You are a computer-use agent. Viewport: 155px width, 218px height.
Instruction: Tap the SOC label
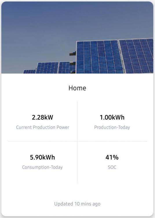112,167
